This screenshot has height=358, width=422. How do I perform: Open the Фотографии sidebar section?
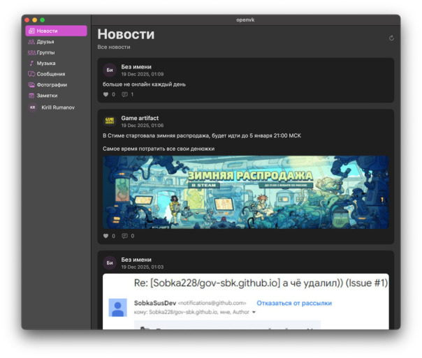57,84
